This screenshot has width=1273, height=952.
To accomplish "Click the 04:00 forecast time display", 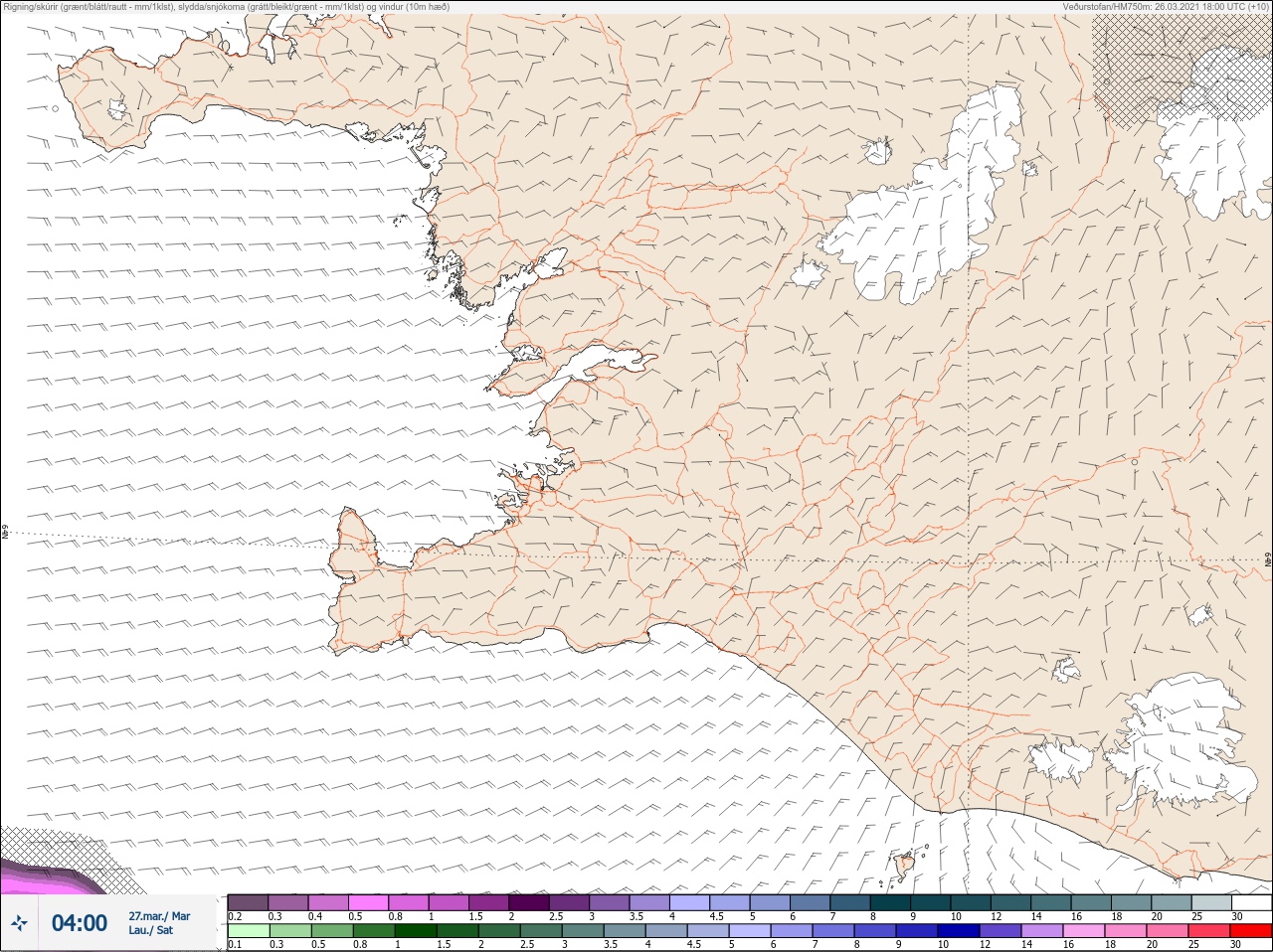I will tap(80, 923).
